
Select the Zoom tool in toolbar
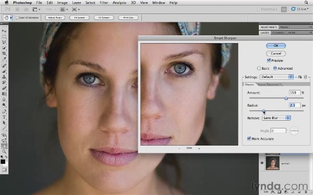pyautogui.click(x=4, y=151)
